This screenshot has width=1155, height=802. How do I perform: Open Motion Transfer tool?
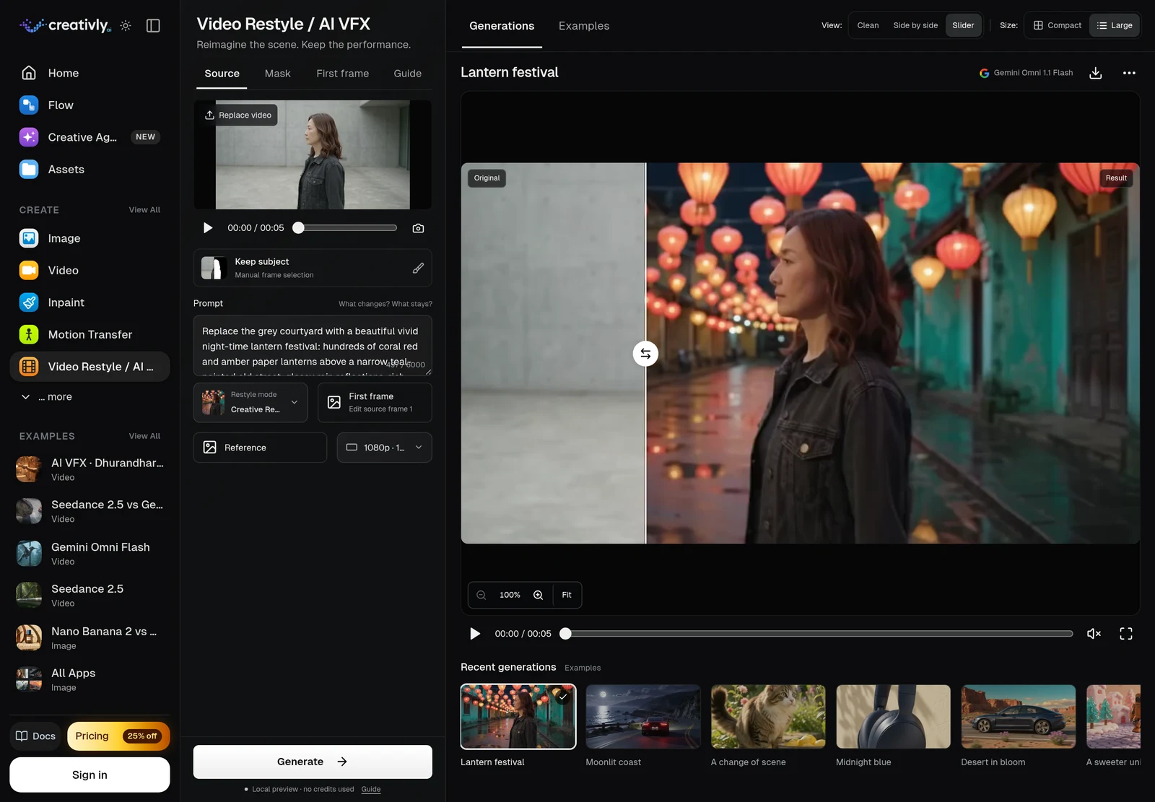tap(90, 334)
